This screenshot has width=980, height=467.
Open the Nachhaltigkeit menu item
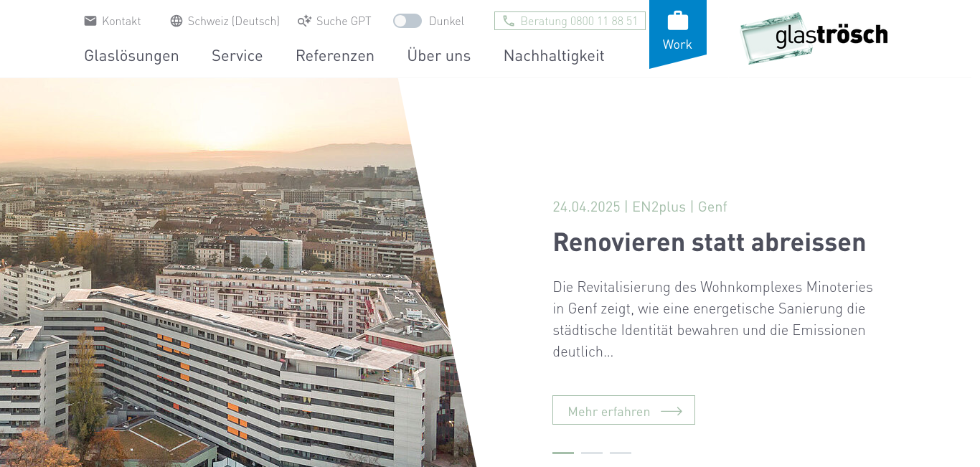click(x=554, y=55)
